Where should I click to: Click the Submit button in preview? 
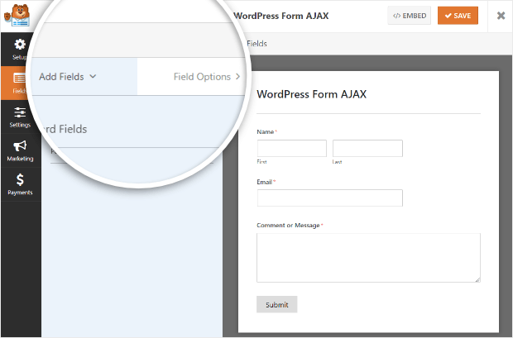277,304
